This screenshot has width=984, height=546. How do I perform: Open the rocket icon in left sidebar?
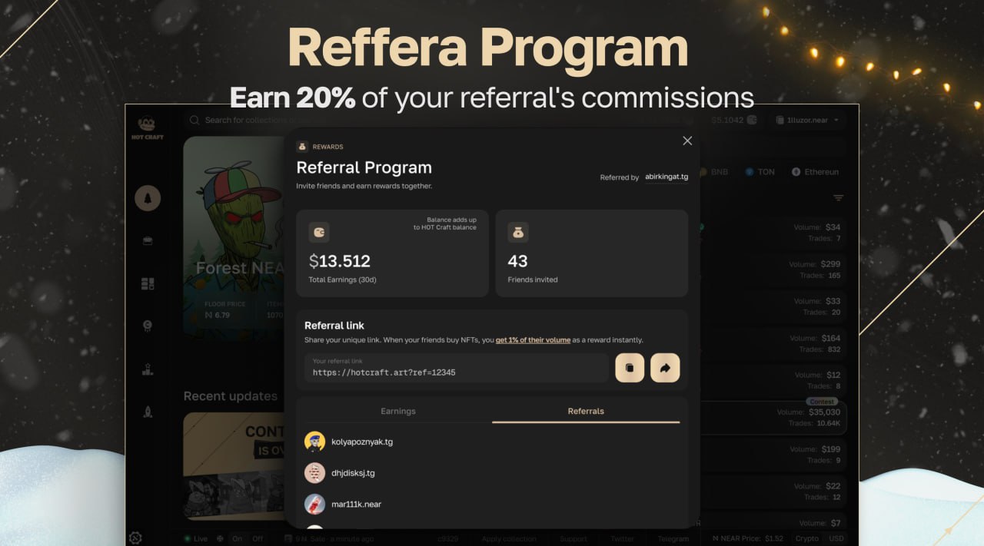(148, 412)
